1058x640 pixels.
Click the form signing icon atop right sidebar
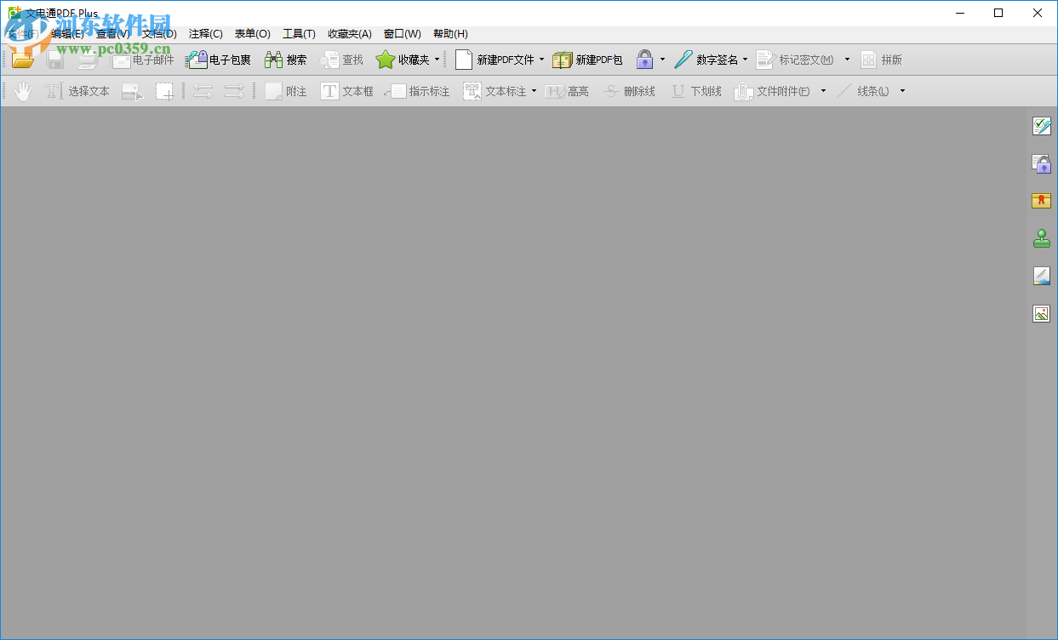[x=1041, y=126]
